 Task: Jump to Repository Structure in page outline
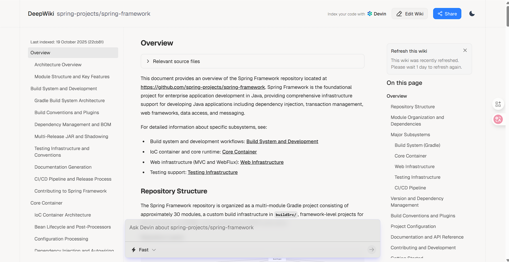pyautogui.click(x=412, y=107)
